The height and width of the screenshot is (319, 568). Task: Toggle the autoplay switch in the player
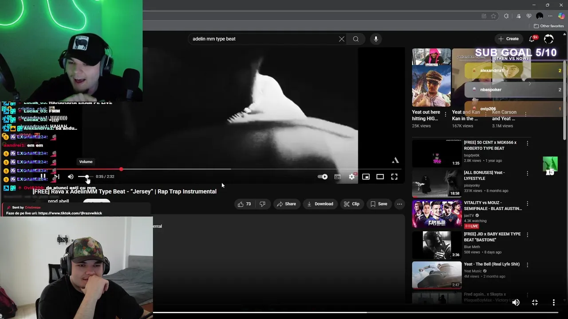[323, 177]
